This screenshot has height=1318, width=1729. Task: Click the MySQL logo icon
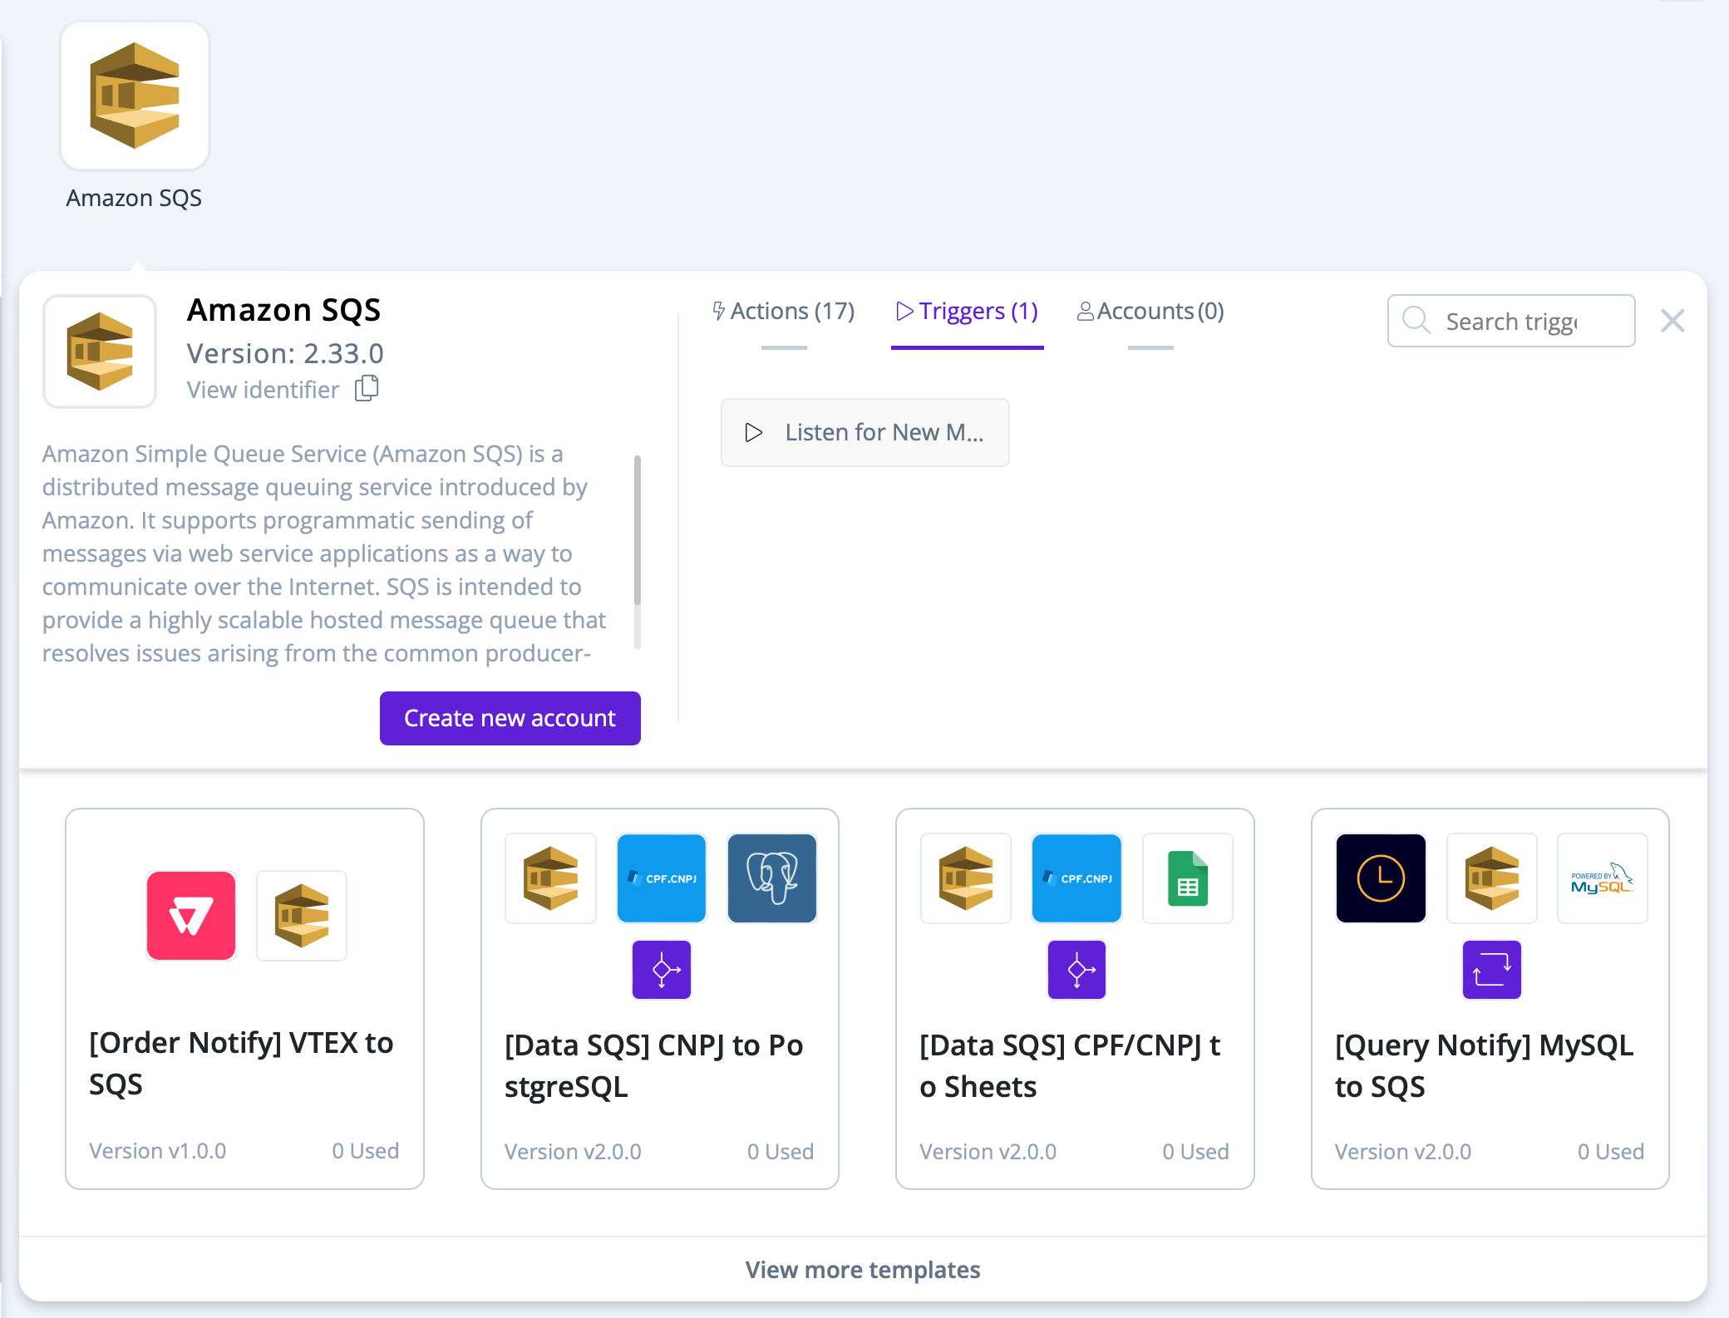(x=1602, y=878)
